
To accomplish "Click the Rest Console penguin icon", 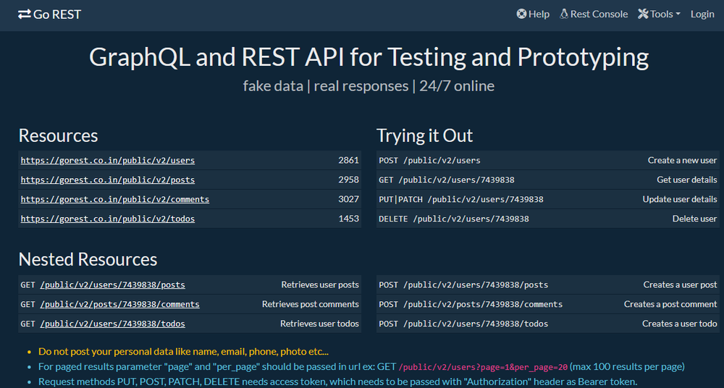I will tap(564, 14).
